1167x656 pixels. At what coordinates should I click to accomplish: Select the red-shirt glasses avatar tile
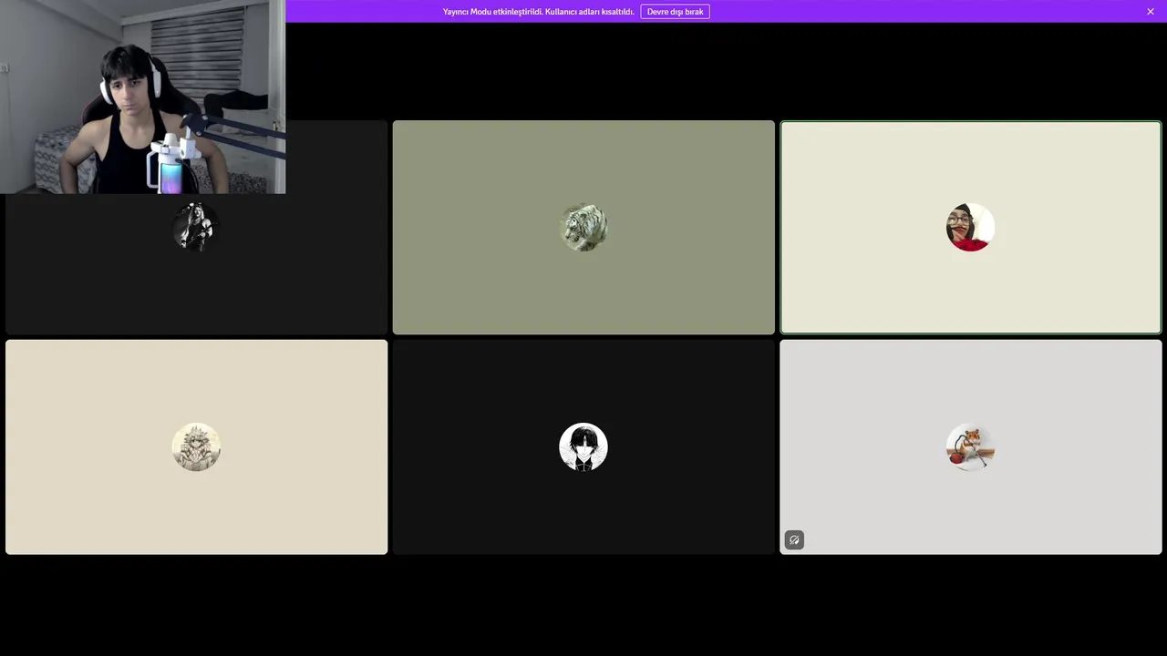[971, 228]
